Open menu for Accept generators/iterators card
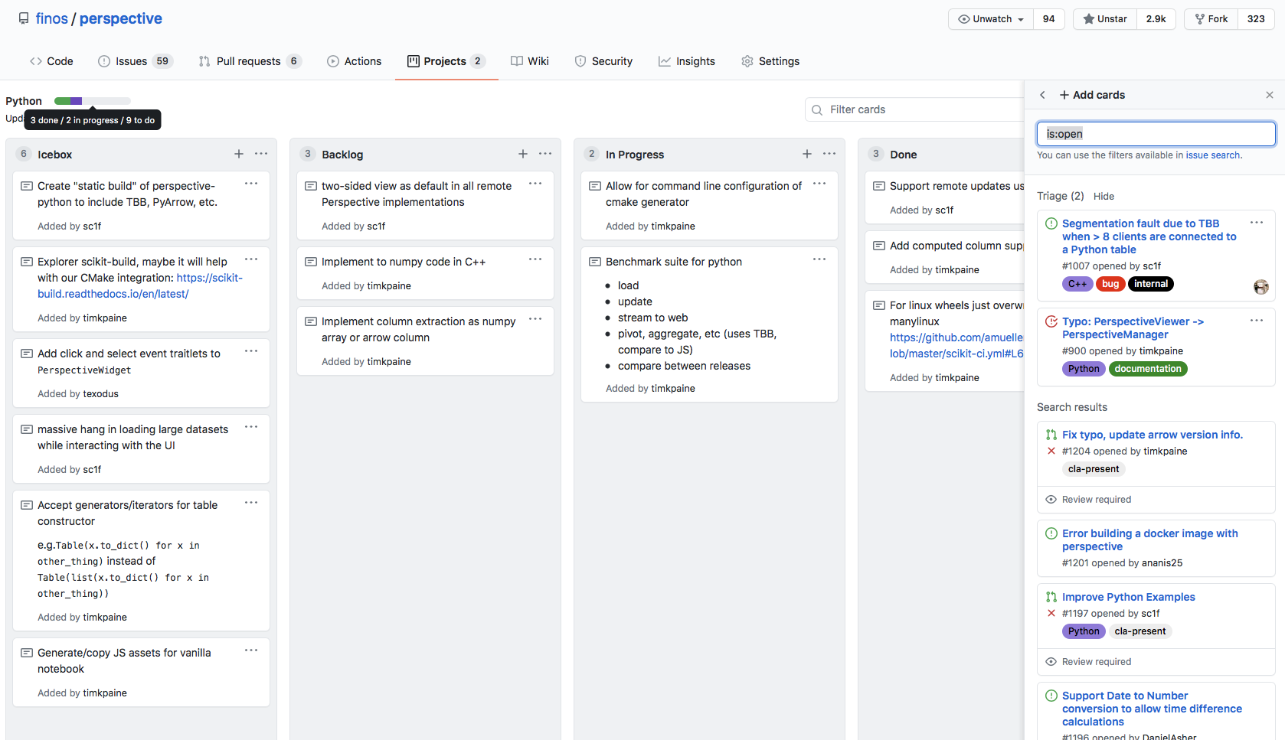 (251, 503)
